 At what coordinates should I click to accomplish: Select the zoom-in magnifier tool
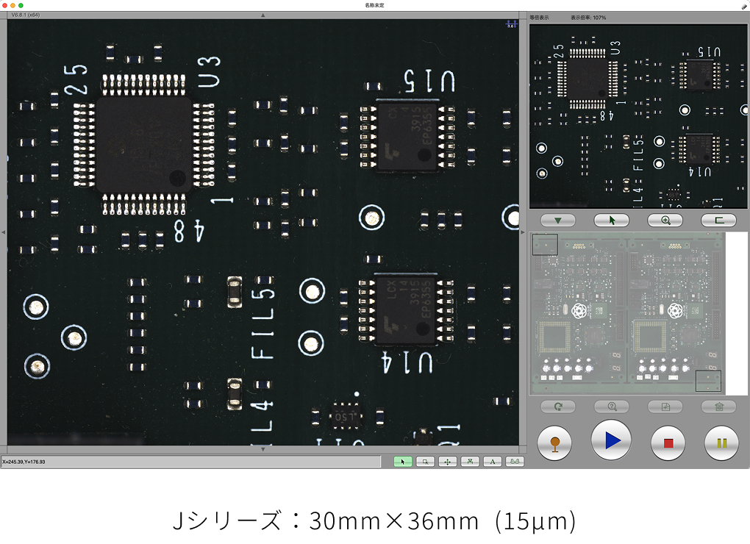(x=665, y=220)
